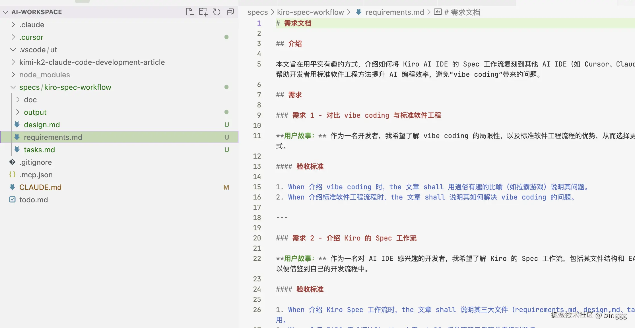Click the symbol icon in breadcrumb heading
This screenshot has width=635, height=328.
pyautogui.click(x=438, y=12)
